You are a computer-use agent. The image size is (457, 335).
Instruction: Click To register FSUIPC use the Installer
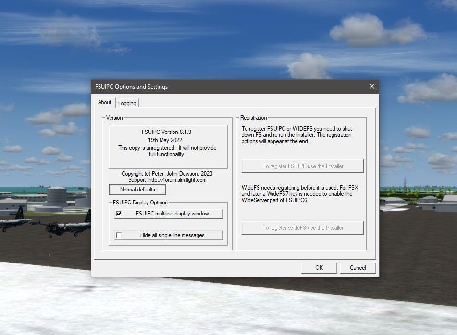click(302, 166)
